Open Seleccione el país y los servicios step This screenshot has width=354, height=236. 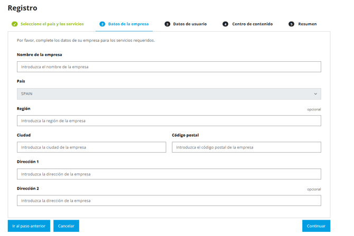pyautogui.click(x=52, y=24)
